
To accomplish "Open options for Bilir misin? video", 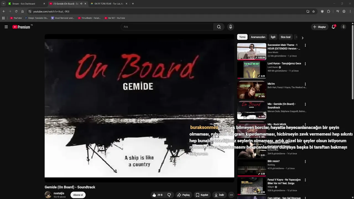I will tap(305, 161).
